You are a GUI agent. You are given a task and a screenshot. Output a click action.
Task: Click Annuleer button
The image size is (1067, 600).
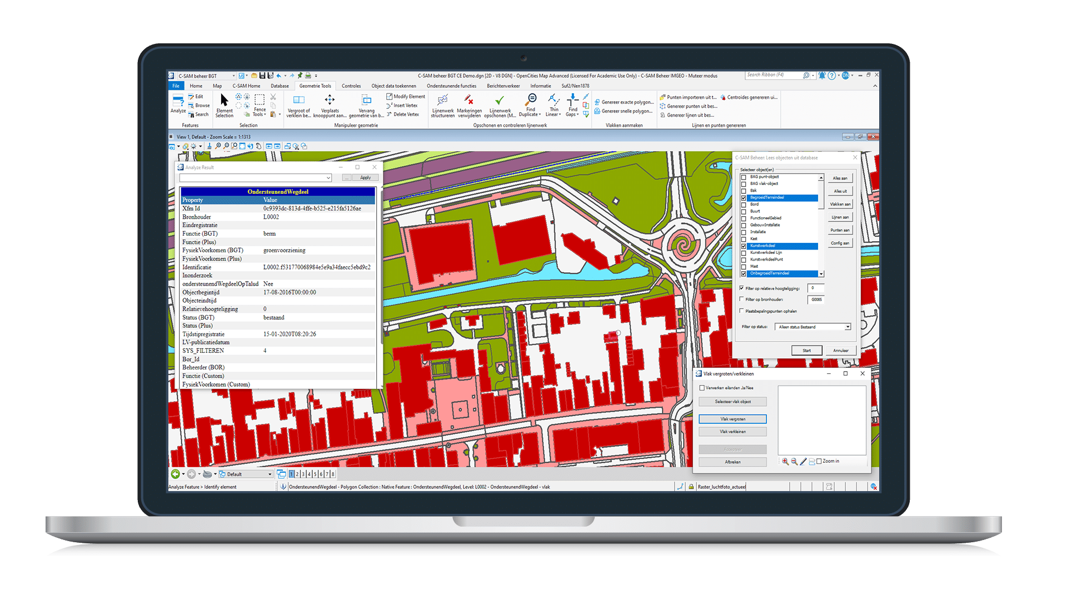[840, 351]
